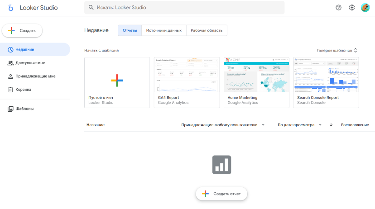
Task: Select Недавние in the sidebar
Action: [x=35, y=49]
